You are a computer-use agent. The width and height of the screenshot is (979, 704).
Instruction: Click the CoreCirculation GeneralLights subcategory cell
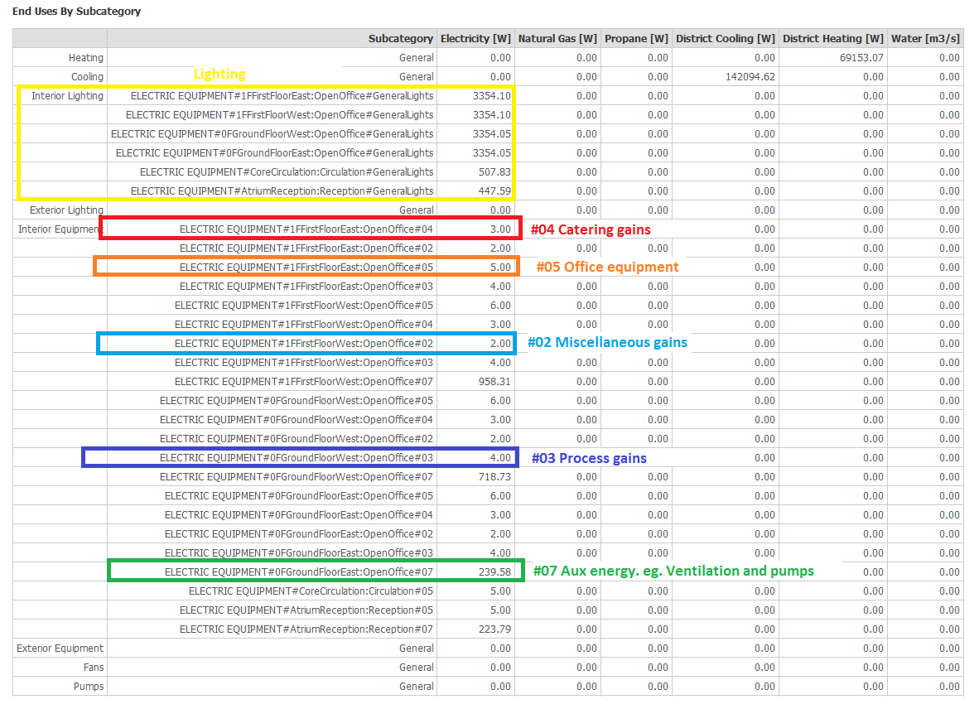coord(287,172)
